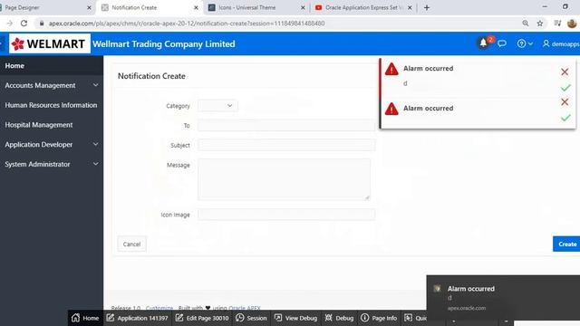Click the Oracle APEX footer link
This screenshot has width=580, height=326.
[244, 308]
